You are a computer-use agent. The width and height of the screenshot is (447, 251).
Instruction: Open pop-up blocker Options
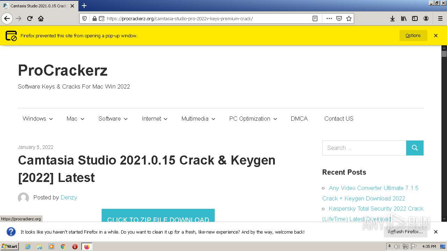coord(413,36)
